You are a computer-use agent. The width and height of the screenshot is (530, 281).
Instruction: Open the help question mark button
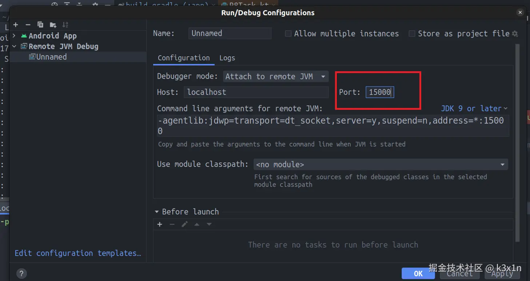(21, 273)
